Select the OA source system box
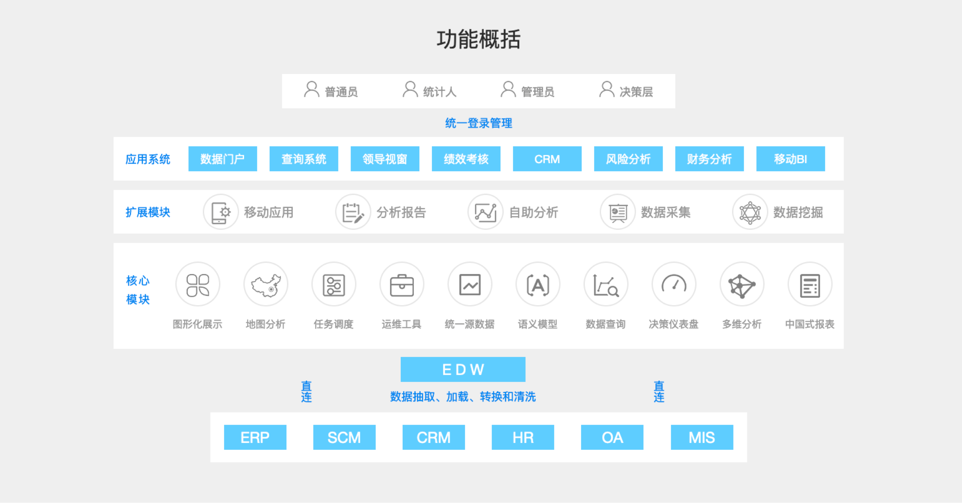 [612, 437]
